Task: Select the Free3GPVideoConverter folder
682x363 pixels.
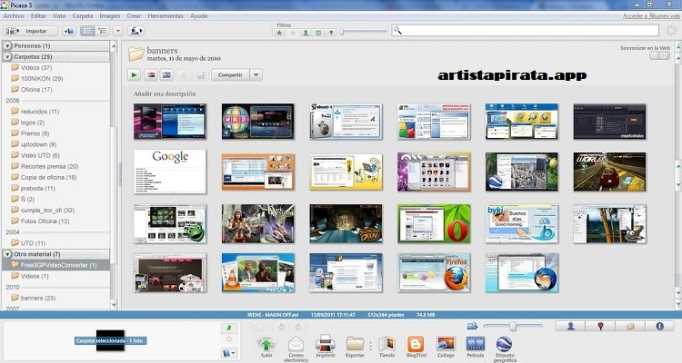Action: [x=56, y=265]
